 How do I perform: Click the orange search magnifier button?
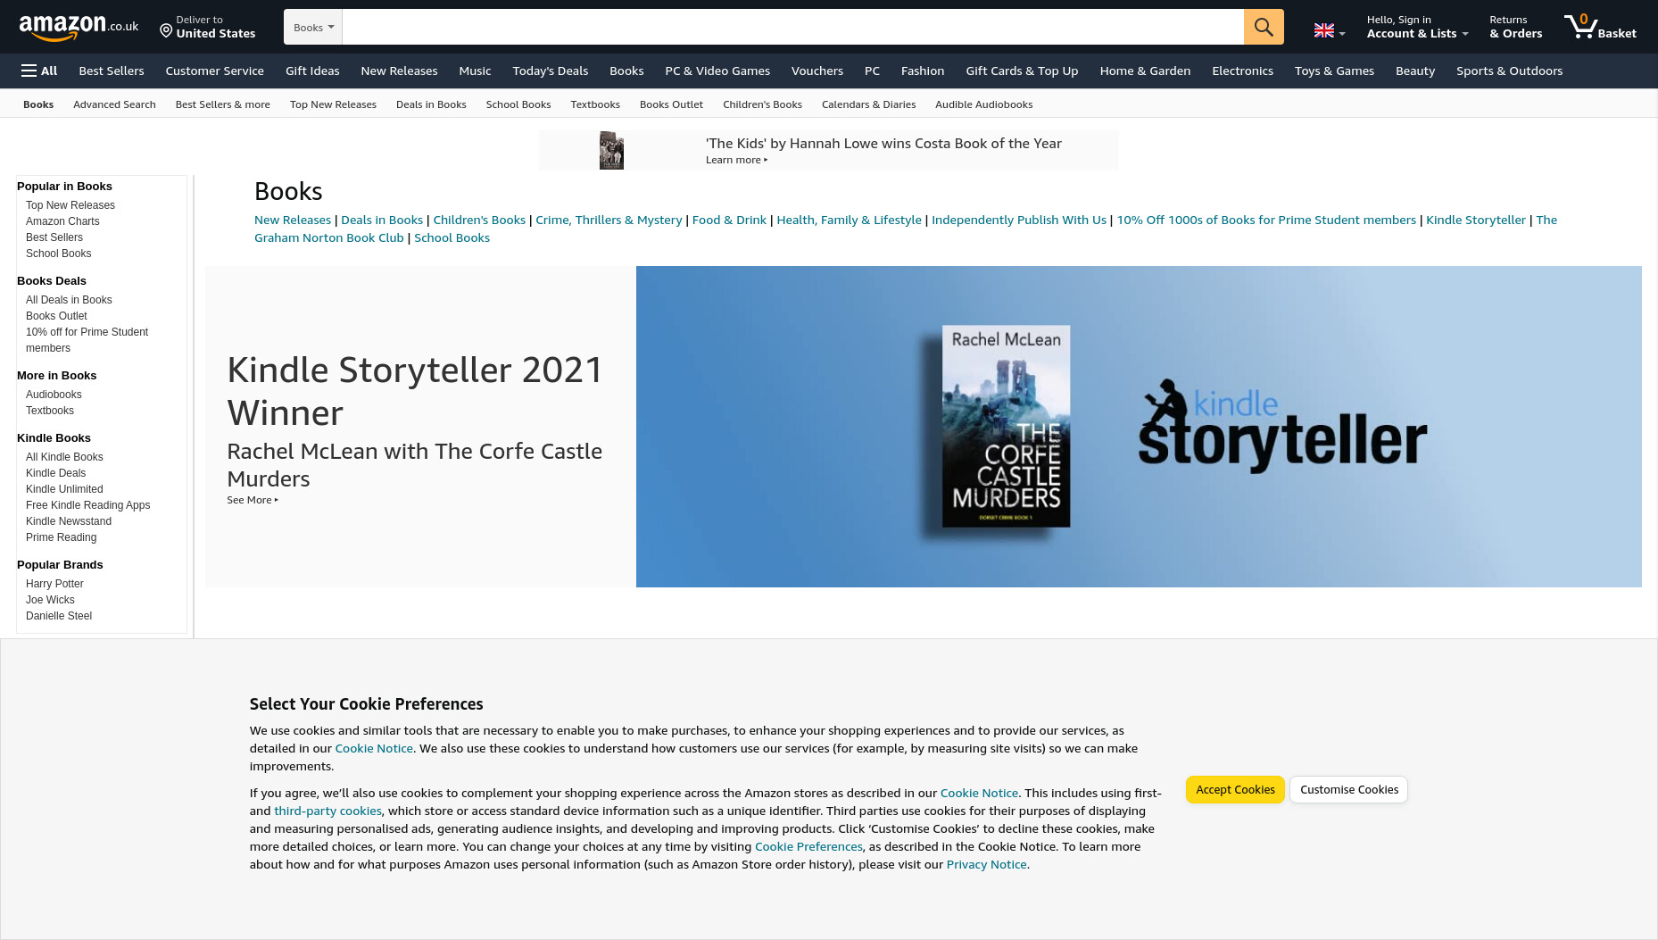click(x=1264, y=27)
